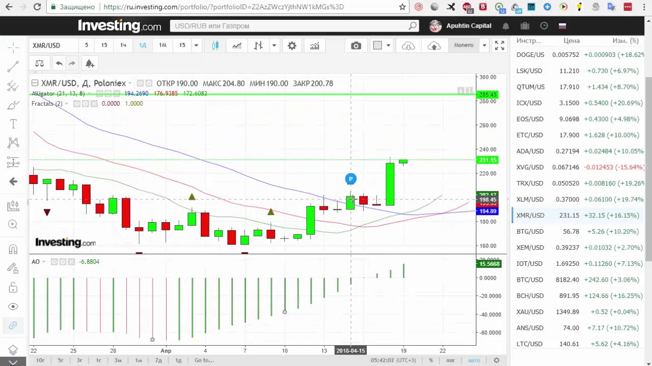Toggle the sync drawings link icon
The width and height of the screenshot is (652, 366).
click(x=13, y=326)
